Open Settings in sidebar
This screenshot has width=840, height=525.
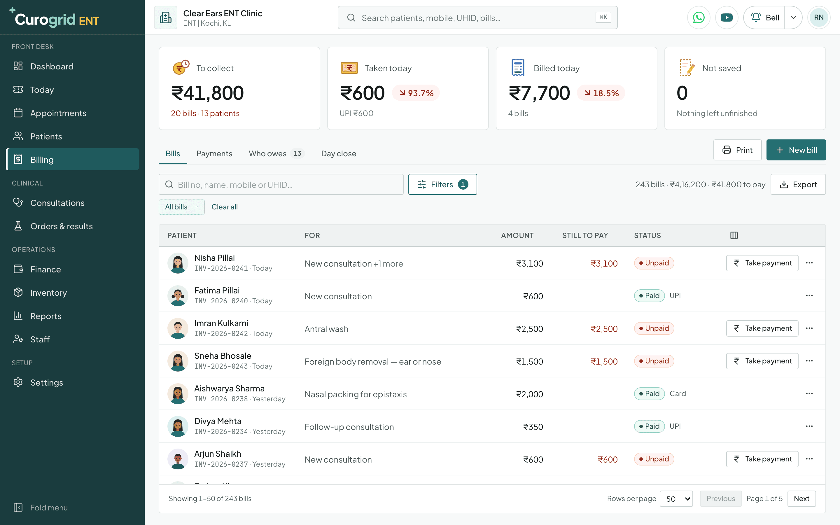[x=72, y=383]
